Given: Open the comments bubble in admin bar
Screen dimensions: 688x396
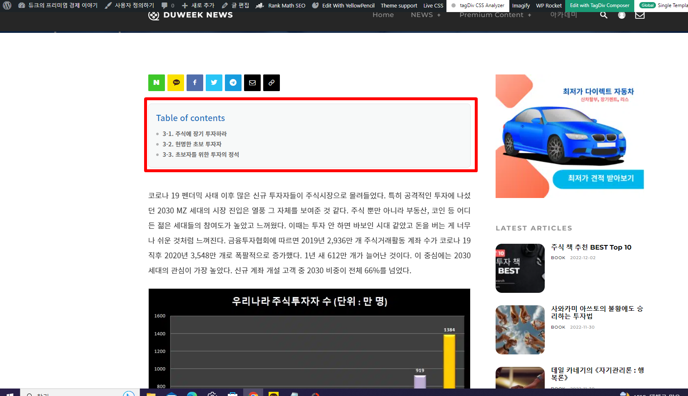Looking at the screenshot, I should point(168,5).
